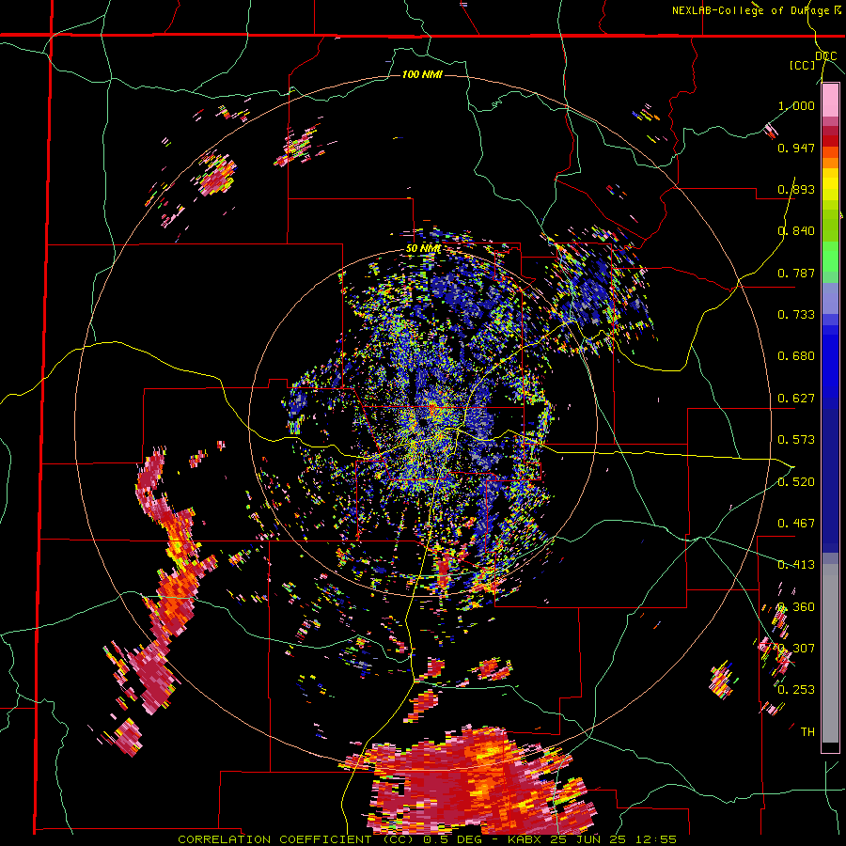Click the 0.733 legend value
846x846 pixels.
[x=796, y=315]
